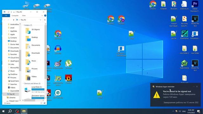
Task: Switch to File Explorer on the taskbar
Action: pyautogui.click(x=24, y=111)
